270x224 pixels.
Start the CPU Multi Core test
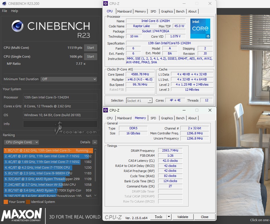(x=90, y=48)
